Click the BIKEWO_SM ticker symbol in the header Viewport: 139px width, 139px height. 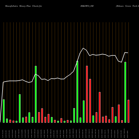point(87,6)
